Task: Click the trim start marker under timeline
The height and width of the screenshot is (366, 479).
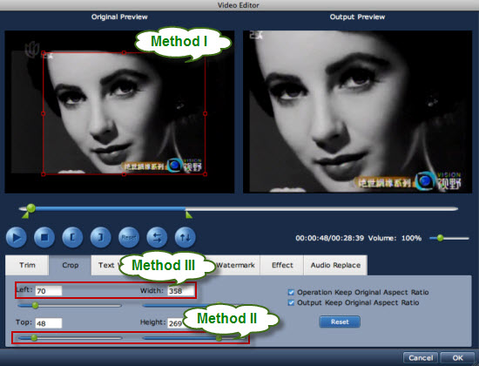Action: [x=25, y=215]
